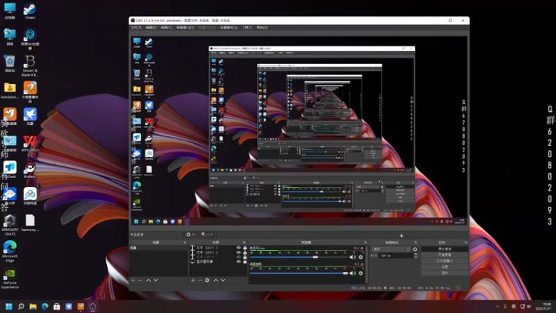Open taskbar search icon
The width and height of the screenshot is (556, 313).
point(21,306)
